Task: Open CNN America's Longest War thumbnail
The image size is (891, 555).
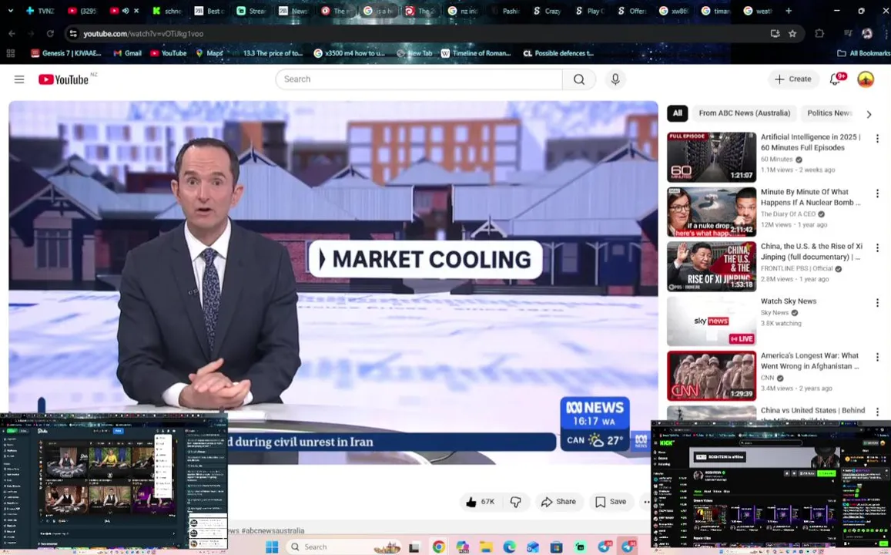Action: 712,376
